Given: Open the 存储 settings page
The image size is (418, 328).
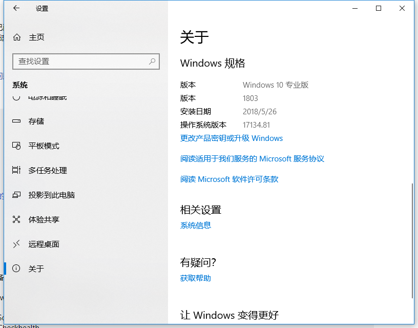Looking at the screenshot, I should click(36, 121).
